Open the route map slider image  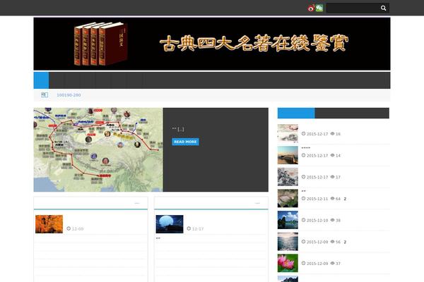(x=98, y=149)
